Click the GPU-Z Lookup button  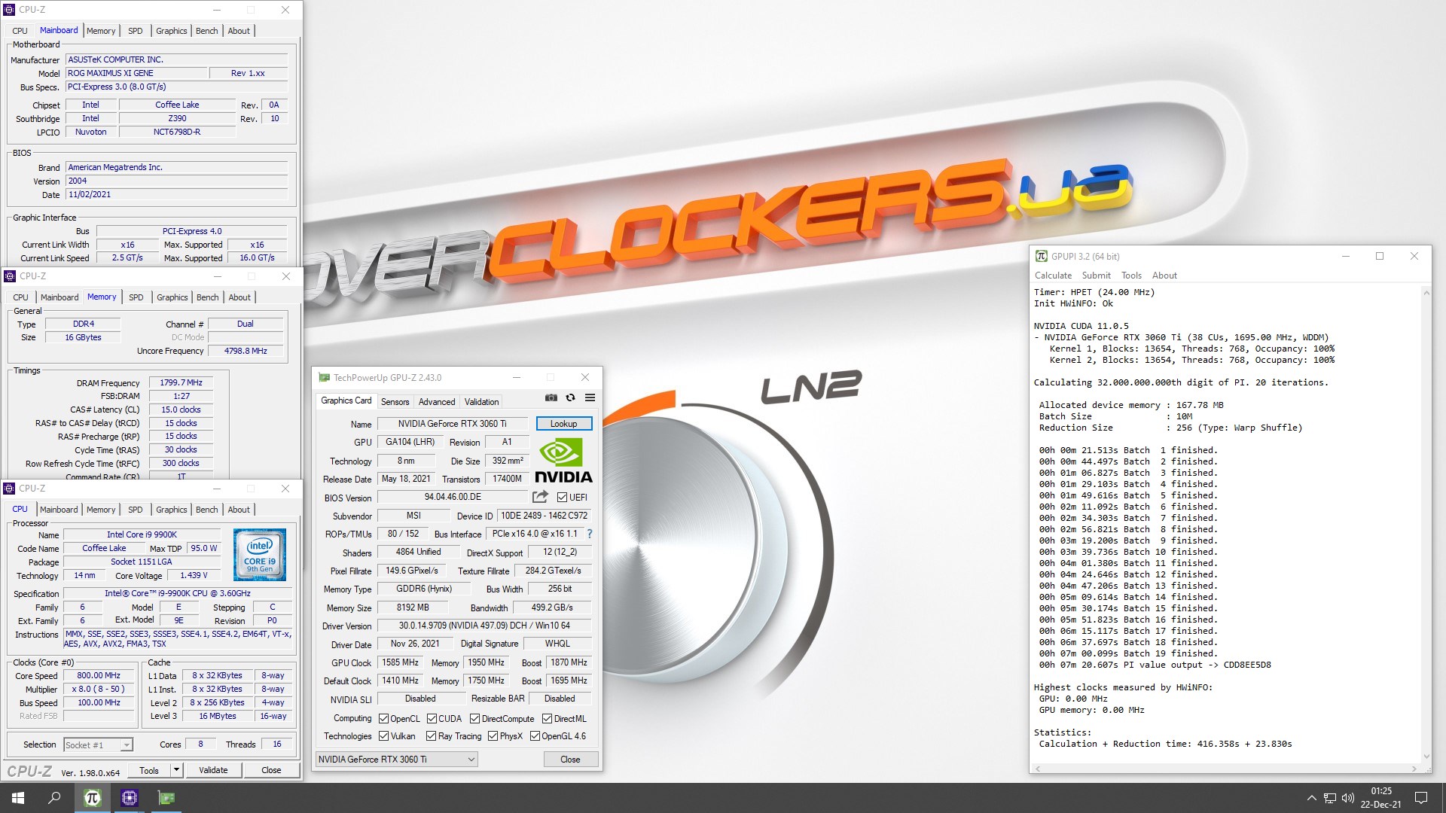pyautogui.click(x=563, y=424)
